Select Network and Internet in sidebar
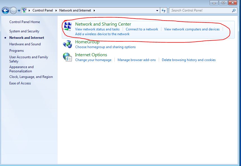The height and width of the screenshot is (166, 241). click(27, 38)
